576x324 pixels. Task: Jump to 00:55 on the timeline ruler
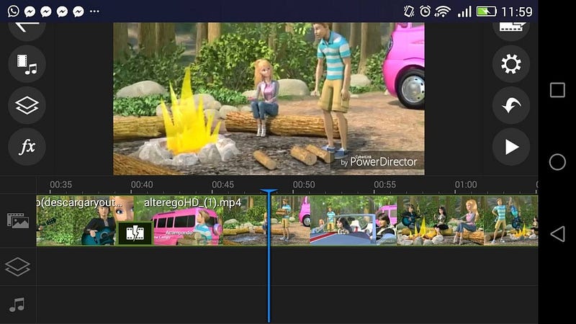click(x=384, y=184)
